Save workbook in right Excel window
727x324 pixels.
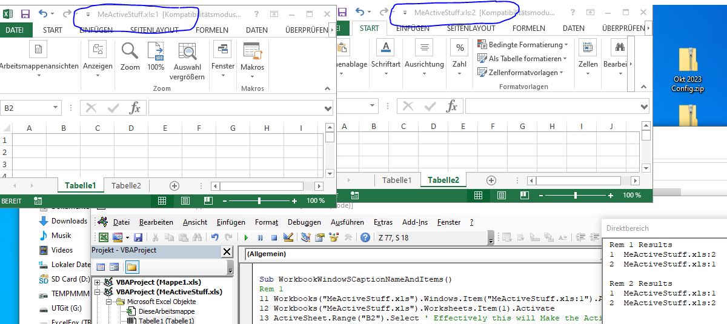coord(342,12)
